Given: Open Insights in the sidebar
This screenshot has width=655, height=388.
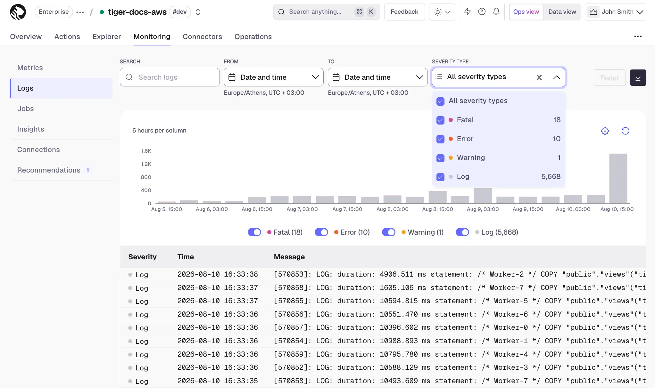Looking at the screenshot, I should (61, 129).
